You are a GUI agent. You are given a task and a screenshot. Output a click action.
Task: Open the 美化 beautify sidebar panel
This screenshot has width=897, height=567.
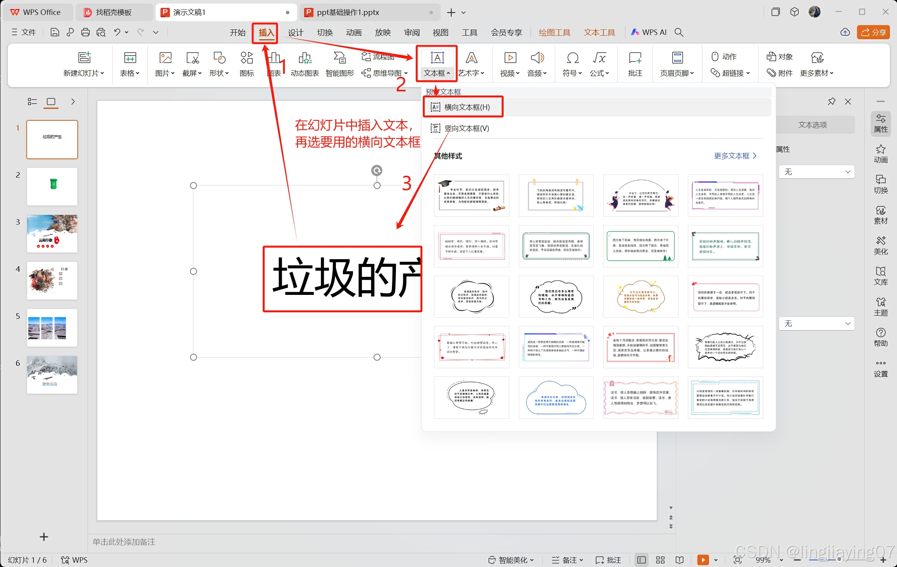(x=880, y=245)
